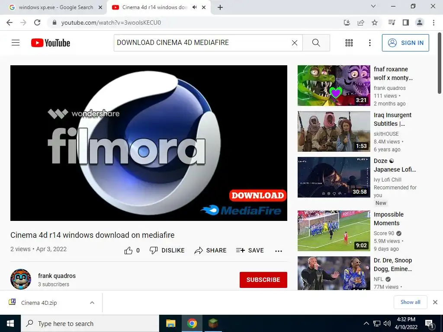Screen dimensions: 443x332
Task: Click the DISLIKE thumbs down button
Action: click(167, 250)
